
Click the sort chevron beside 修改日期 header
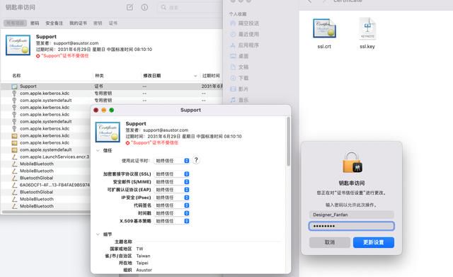[195, 76]
